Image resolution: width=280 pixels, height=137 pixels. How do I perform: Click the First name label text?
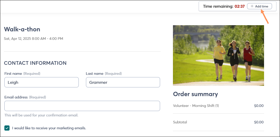click(x=13, y=74)
